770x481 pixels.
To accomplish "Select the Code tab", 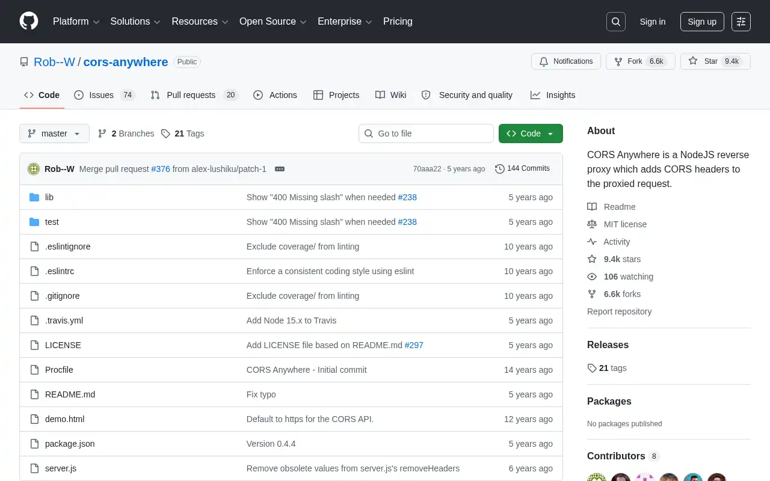I will 42,95.
